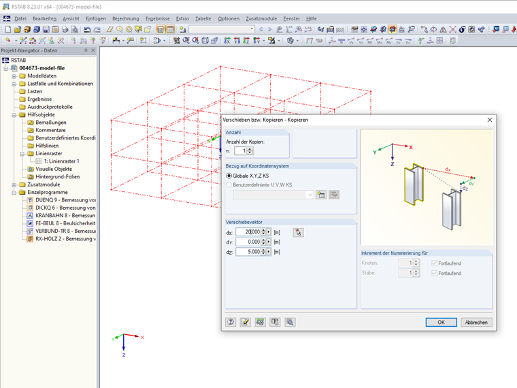
Task: Click the dx value input field
Action: 248,232
